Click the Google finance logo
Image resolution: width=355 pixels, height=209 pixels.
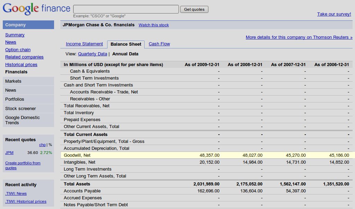click(x=36, y=9)
